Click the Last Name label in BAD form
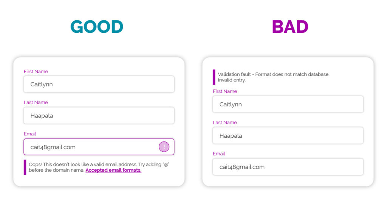Image resolution: width=387 pixels, height=206 pixels. tap(225, 122)
